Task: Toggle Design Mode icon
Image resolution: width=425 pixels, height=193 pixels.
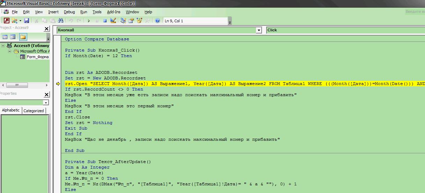Action: tap(113, 21)
